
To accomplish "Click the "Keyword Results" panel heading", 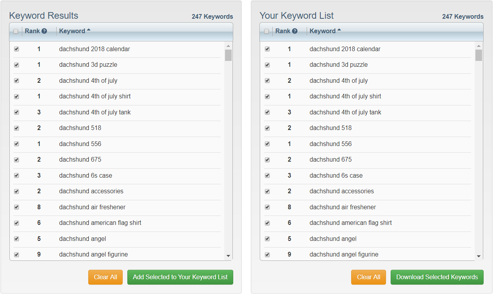I will click(44, 16).
